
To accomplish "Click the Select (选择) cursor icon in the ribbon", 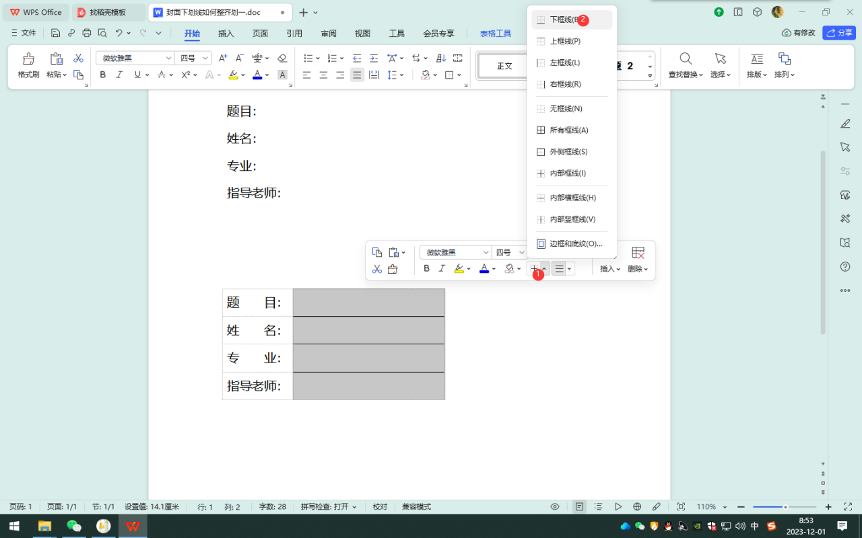I will point(720,59).
